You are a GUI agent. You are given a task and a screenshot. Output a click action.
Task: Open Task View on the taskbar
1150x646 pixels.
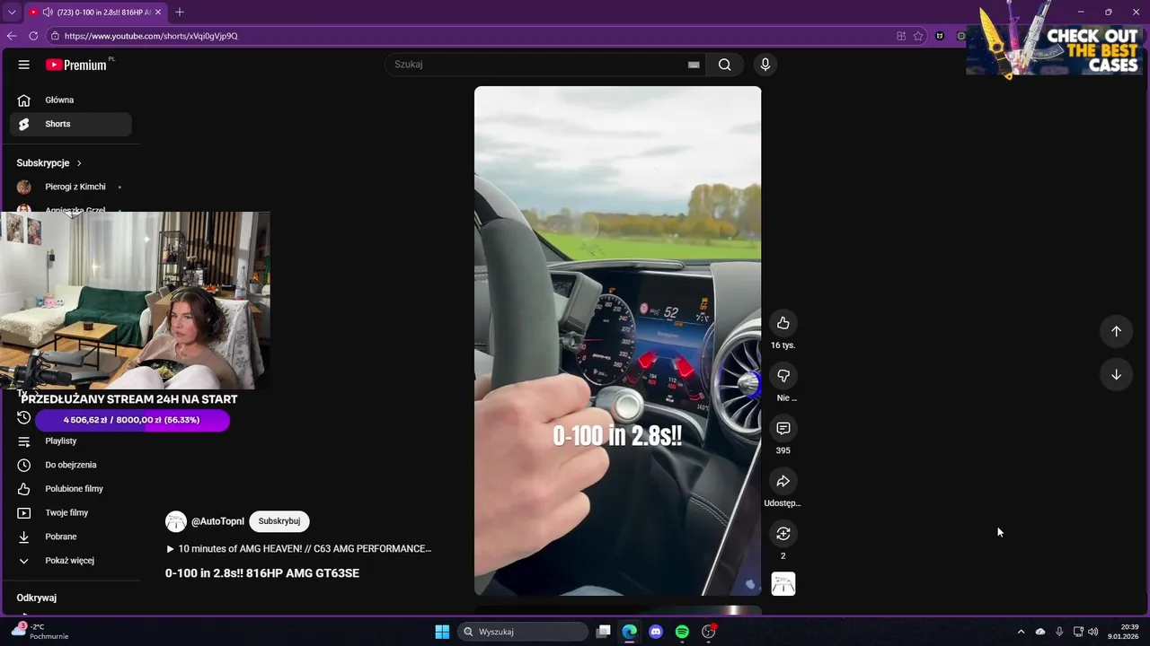[x=604, y=632]
